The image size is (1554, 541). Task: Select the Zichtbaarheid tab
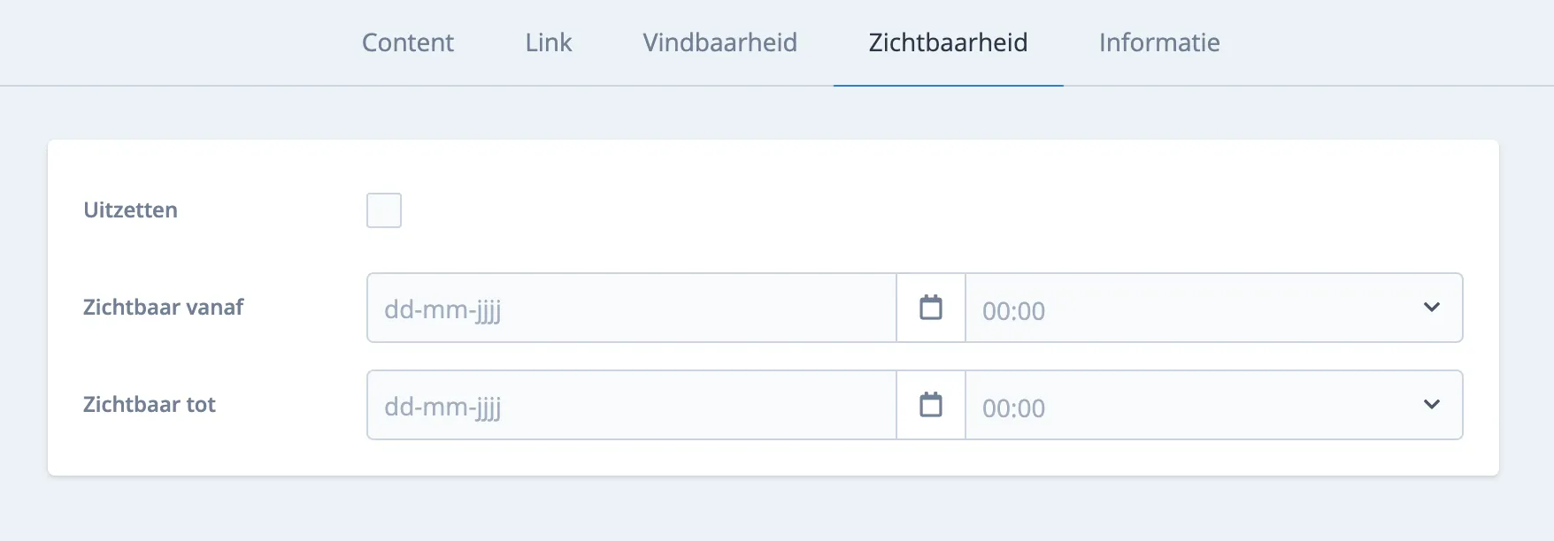coord(947,42)
